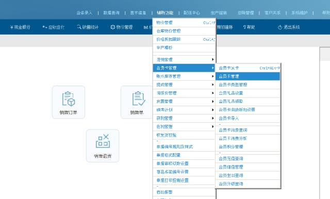This screenshot has width=330, height=199.
Task: Open the 客户关系 top menu
Action: point(273,12)
